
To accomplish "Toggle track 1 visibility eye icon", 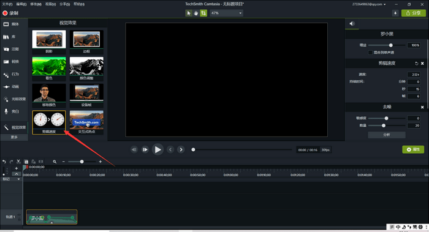I will [x=19, y=215].
